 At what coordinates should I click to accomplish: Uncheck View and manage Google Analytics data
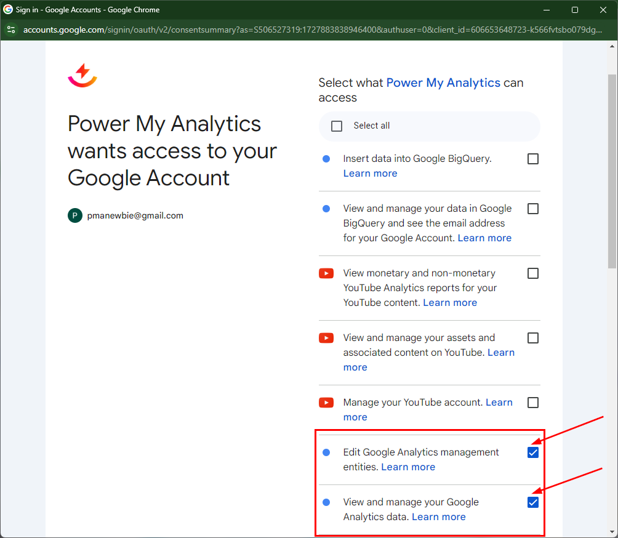coord(533,502)
